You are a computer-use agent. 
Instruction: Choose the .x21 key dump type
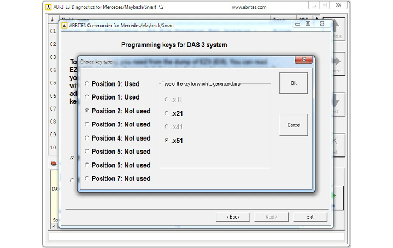[x=167, y=113]
